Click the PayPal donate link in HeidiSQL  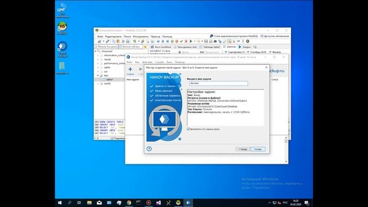(234, 36)
